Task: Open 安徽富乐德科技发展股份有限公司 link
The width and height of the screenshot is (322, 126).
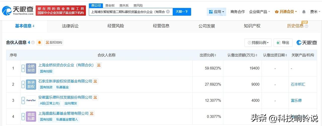Action: [65, 97]
